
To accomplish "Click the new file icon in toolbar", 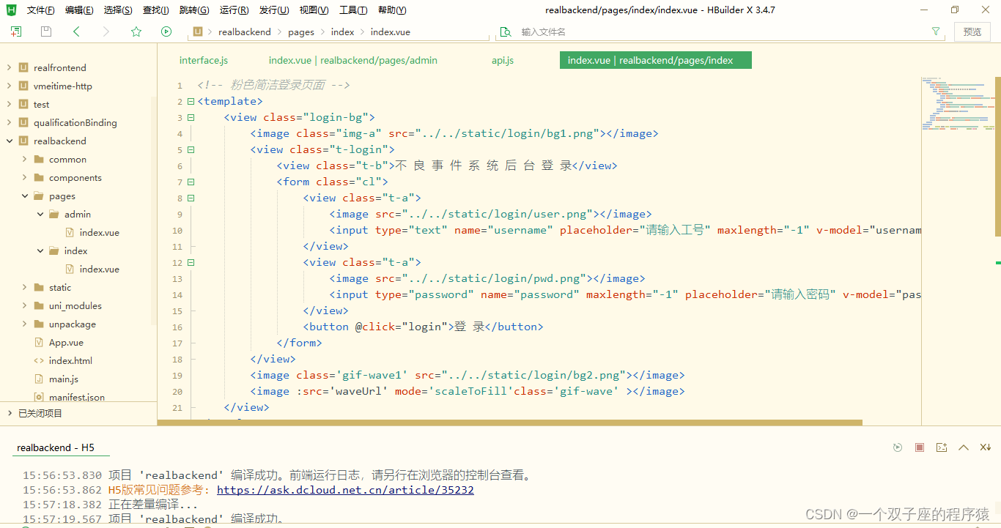I will pos(16,31).
